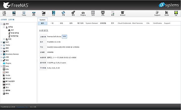The image size is (181, 110).
Task: Switch to the Boot (開機) sub-tab
Action: pyautogui.click(x=62, y=23)
